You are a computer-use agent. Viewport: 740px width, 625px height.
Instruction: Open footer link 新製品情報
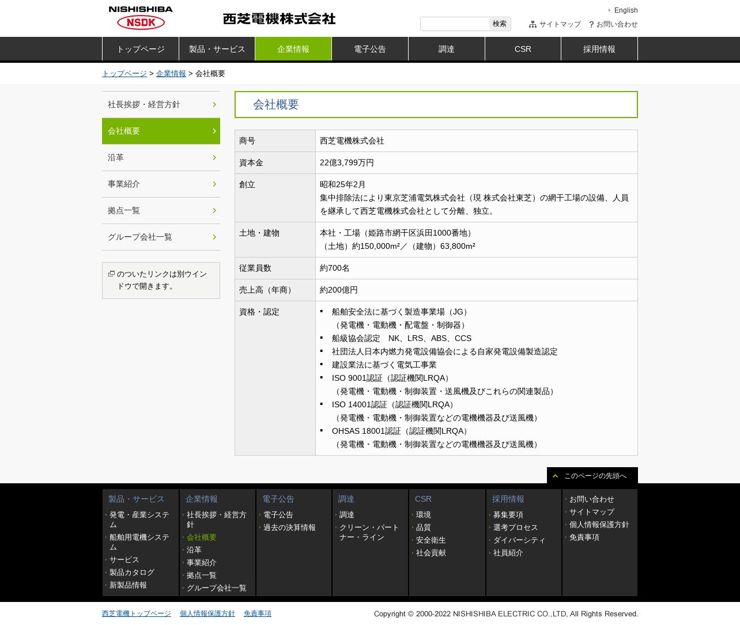pyautogui.click(x=128, y=585)
